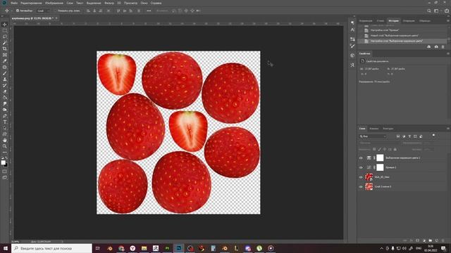This screenshot has height=253, width=451.
Task: Create new snapshot with camera icon in History
Action: (436, 47)
